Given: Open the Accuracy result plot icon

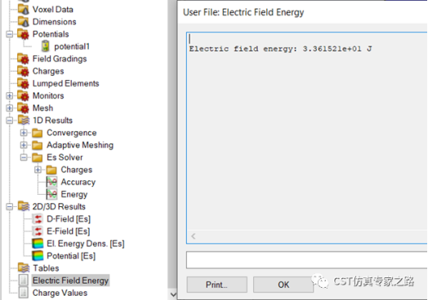Looking at the screenshot, I should [51, 182].
